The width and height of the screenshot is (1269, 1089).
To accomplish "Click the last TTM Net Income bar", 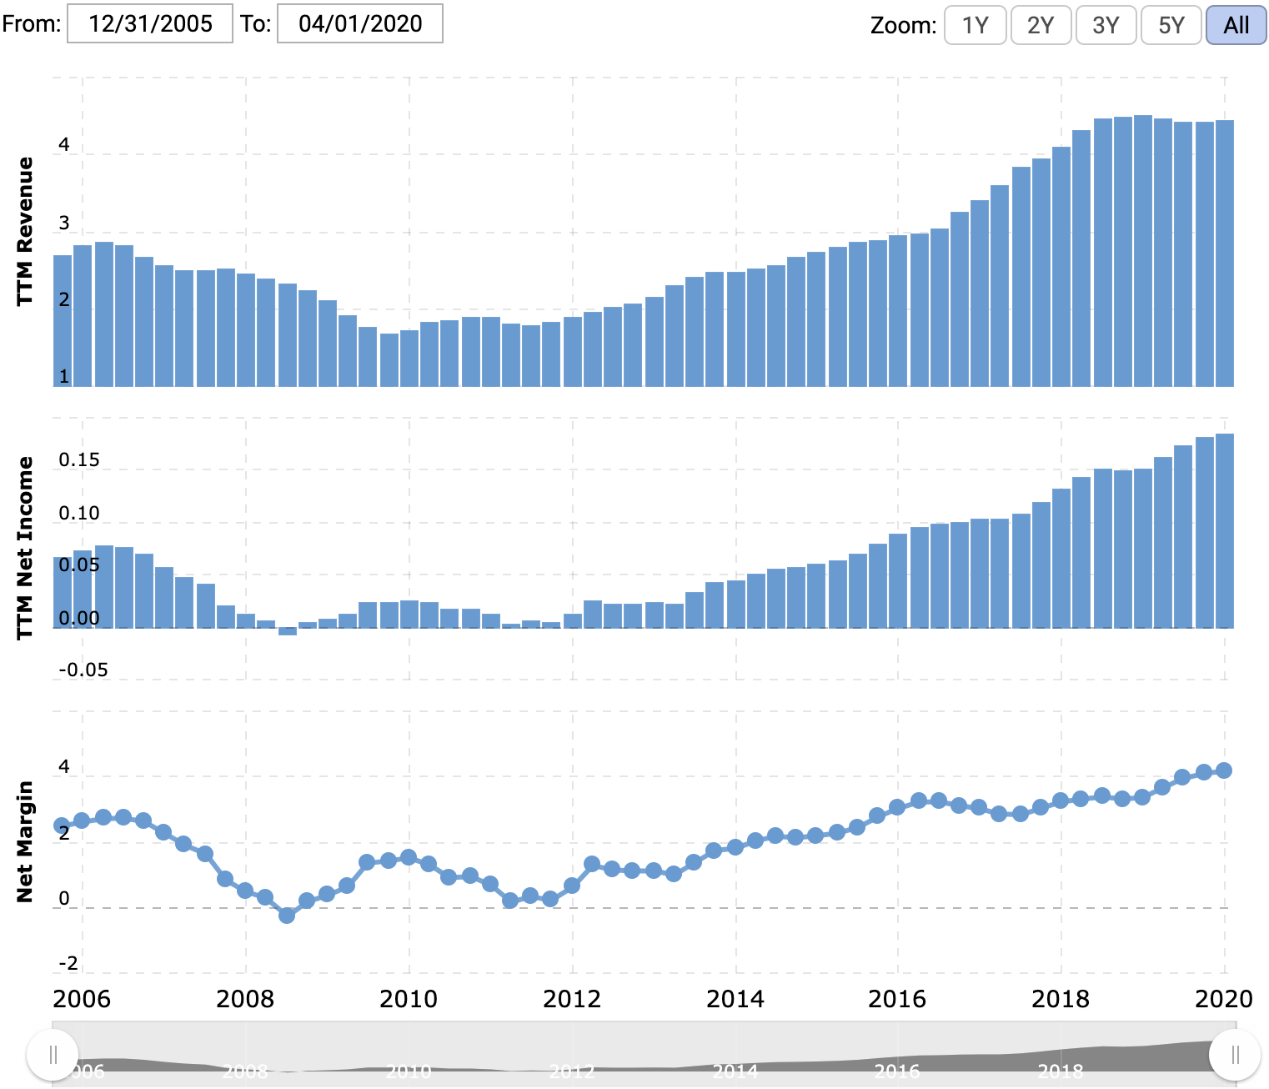I will (1225, 531).
